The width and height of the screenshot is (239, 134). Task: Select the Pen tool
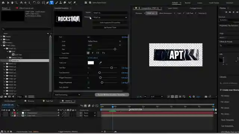(47, 3)
